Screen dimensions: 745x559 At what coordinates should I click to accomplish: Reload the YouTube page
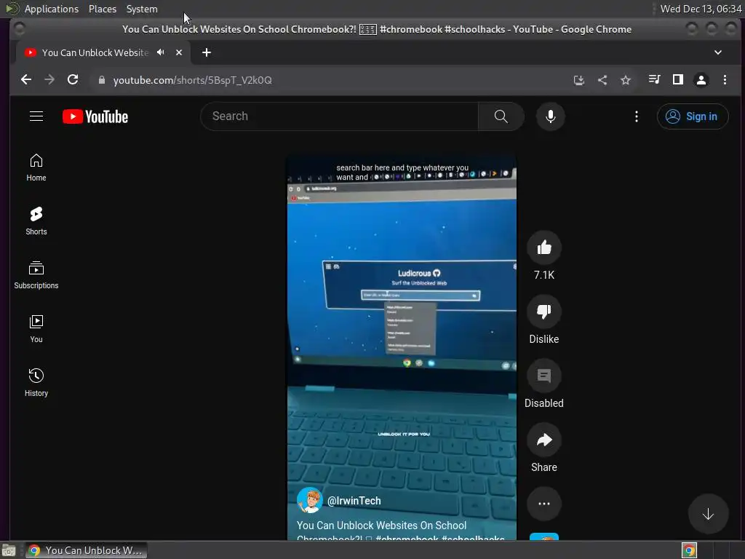(73, 80)
